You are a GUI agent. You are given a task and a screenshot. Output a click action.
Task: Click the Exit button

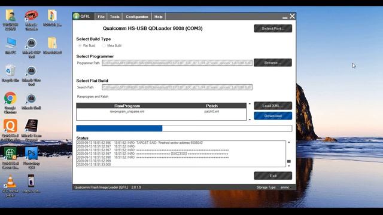(273, 176)
